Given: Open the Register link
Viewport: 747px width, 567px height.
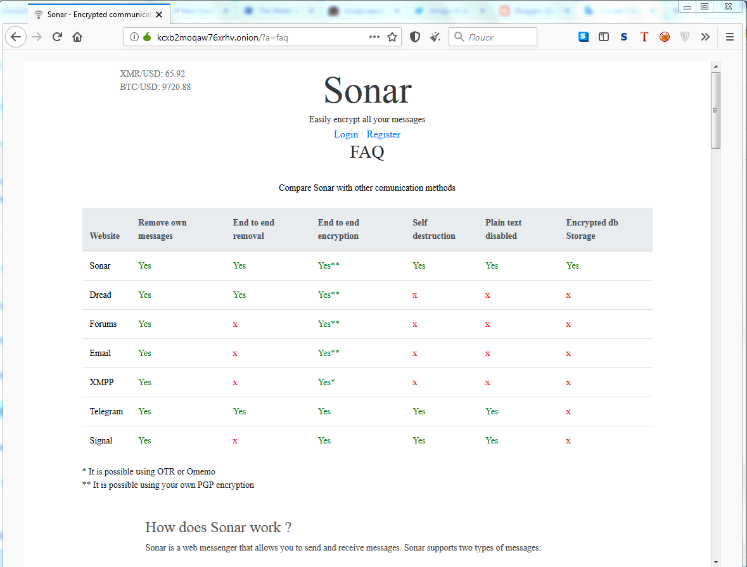Looking at the screenshot, I should pyautogui.click(x=383, y=134).
